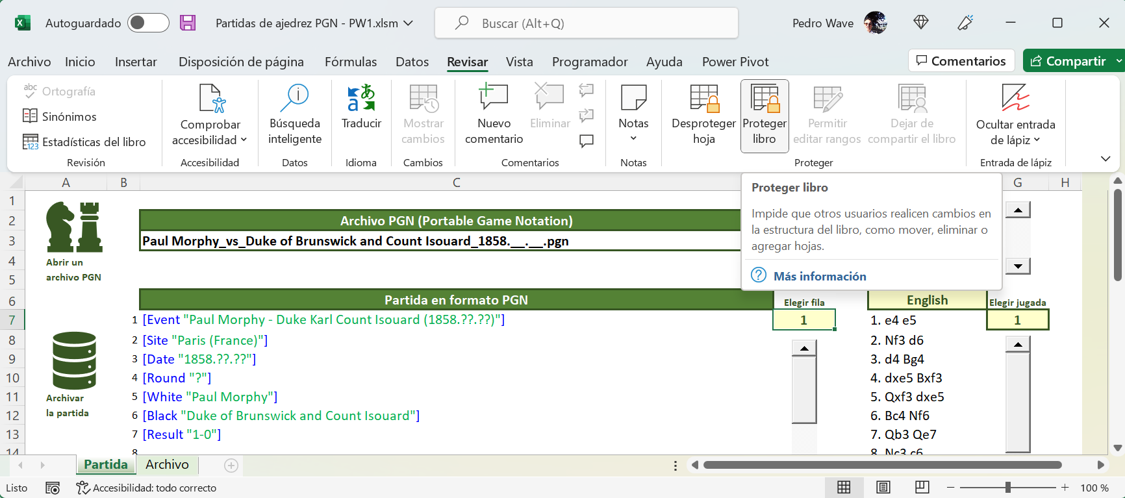Viewport: 1125px width, 498px height.
Task: Switch to Page Layout view icon
Action: (883, 487)
